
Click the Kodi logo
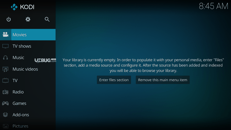point(22,7)
